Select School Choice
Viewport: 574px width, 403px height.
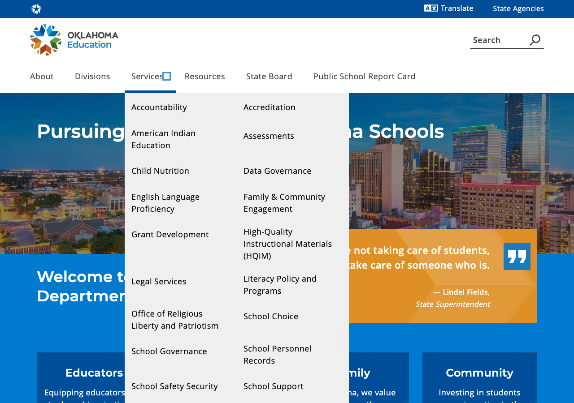click(271, 317)
